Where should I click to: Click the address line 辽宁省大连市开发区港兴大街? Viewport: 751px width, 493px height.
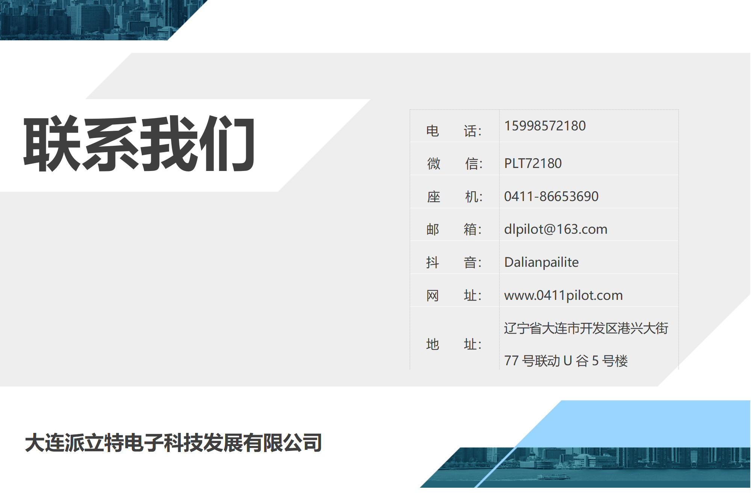586,328
